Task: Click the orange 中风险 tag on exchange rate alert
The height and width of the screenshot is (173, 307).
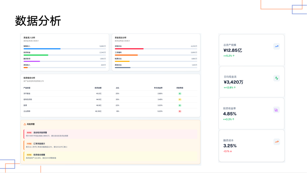Action: coord(29,144)
